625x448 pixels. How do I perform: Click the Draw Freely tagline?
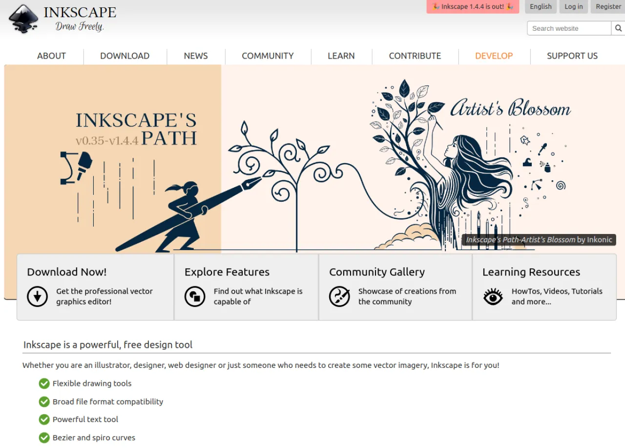click(80, 26)
